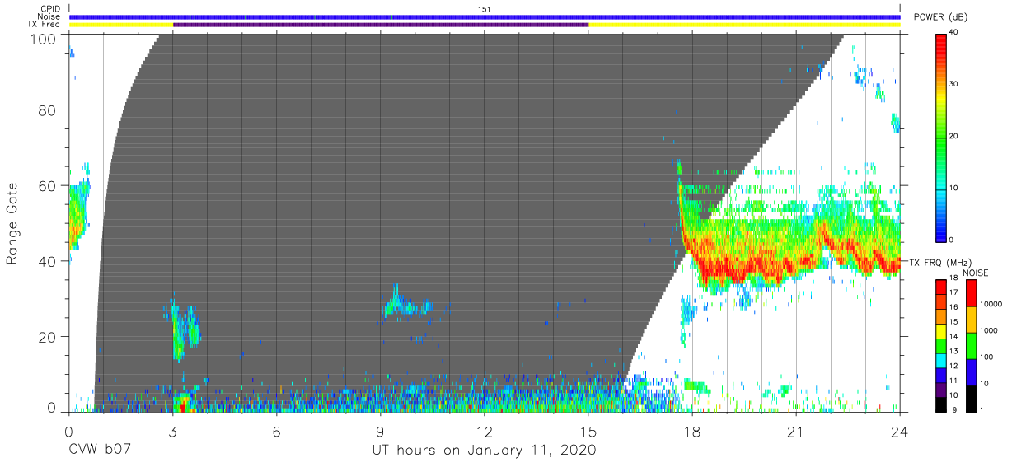The height and width of the screenshot is (467, 1012).
Task: Click the POWER (dB) color bar
Action: 941,137
